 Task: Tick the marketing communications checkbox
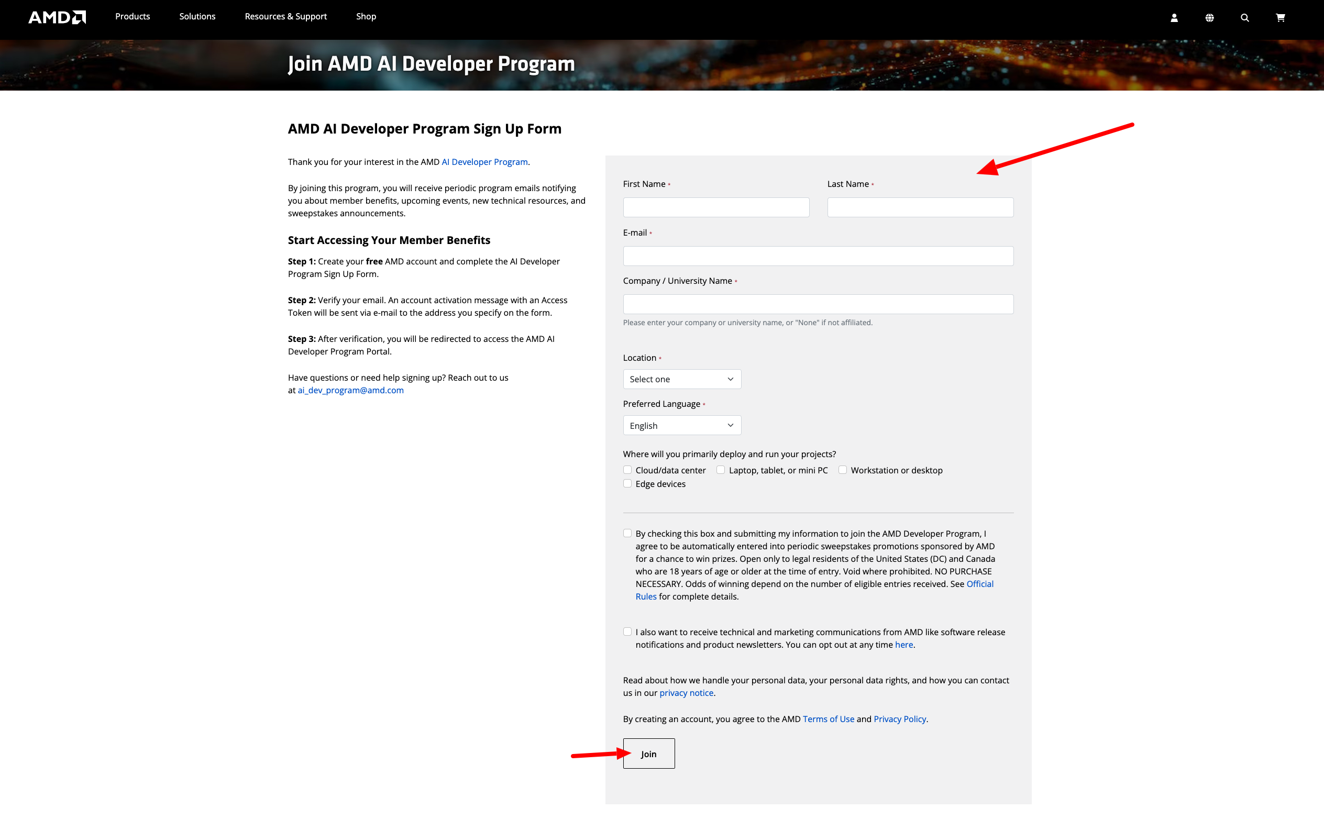pos(627,631)
